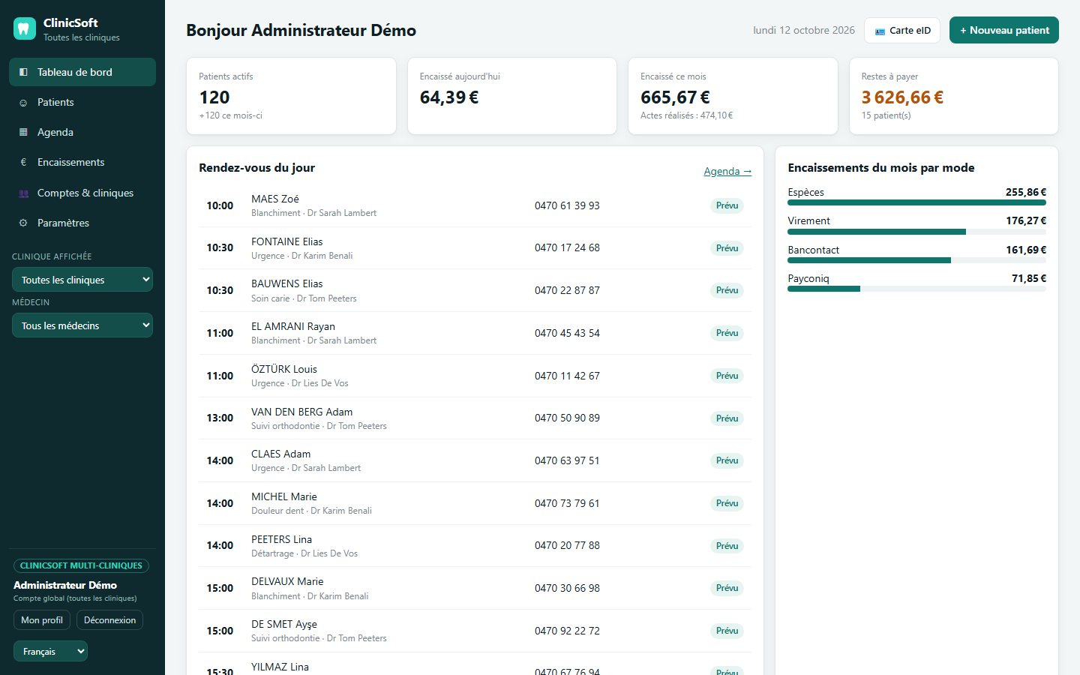Open the Restes à payer card

point(954,96)
